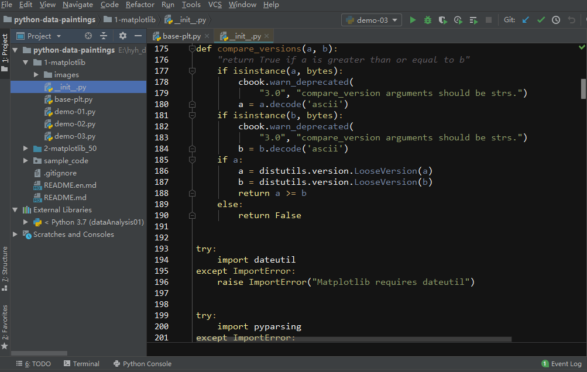Expand Scratches and Consoles

pos(15,235)
